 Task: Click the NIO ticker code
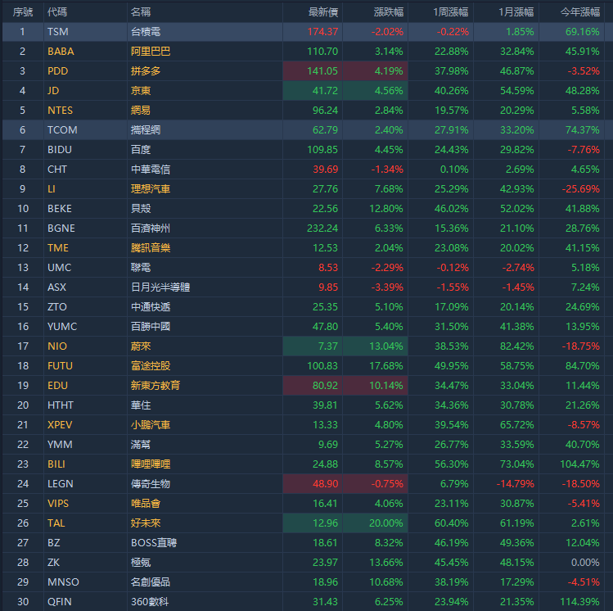[57, 346]
